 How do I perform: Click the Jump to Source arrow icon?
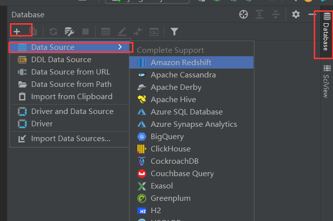pyautogui.click(x=138, y=32)
